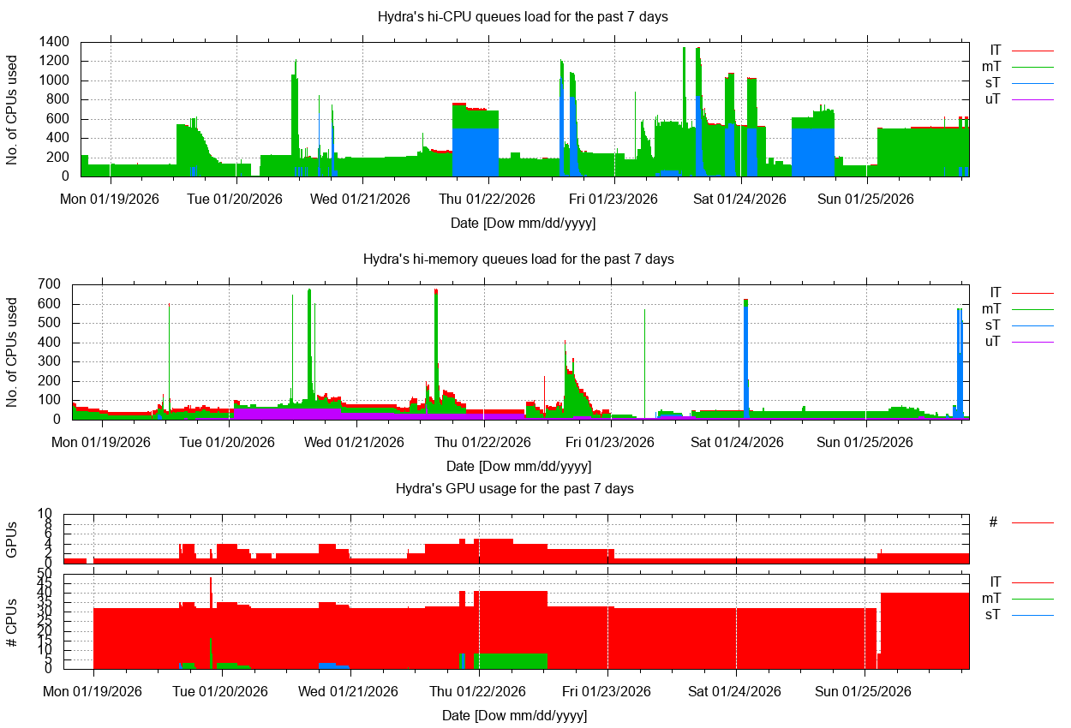Click the GPU usage chart title
Image resolution: width=1071 pixels, height=728 pixels.
pos(514,488)
